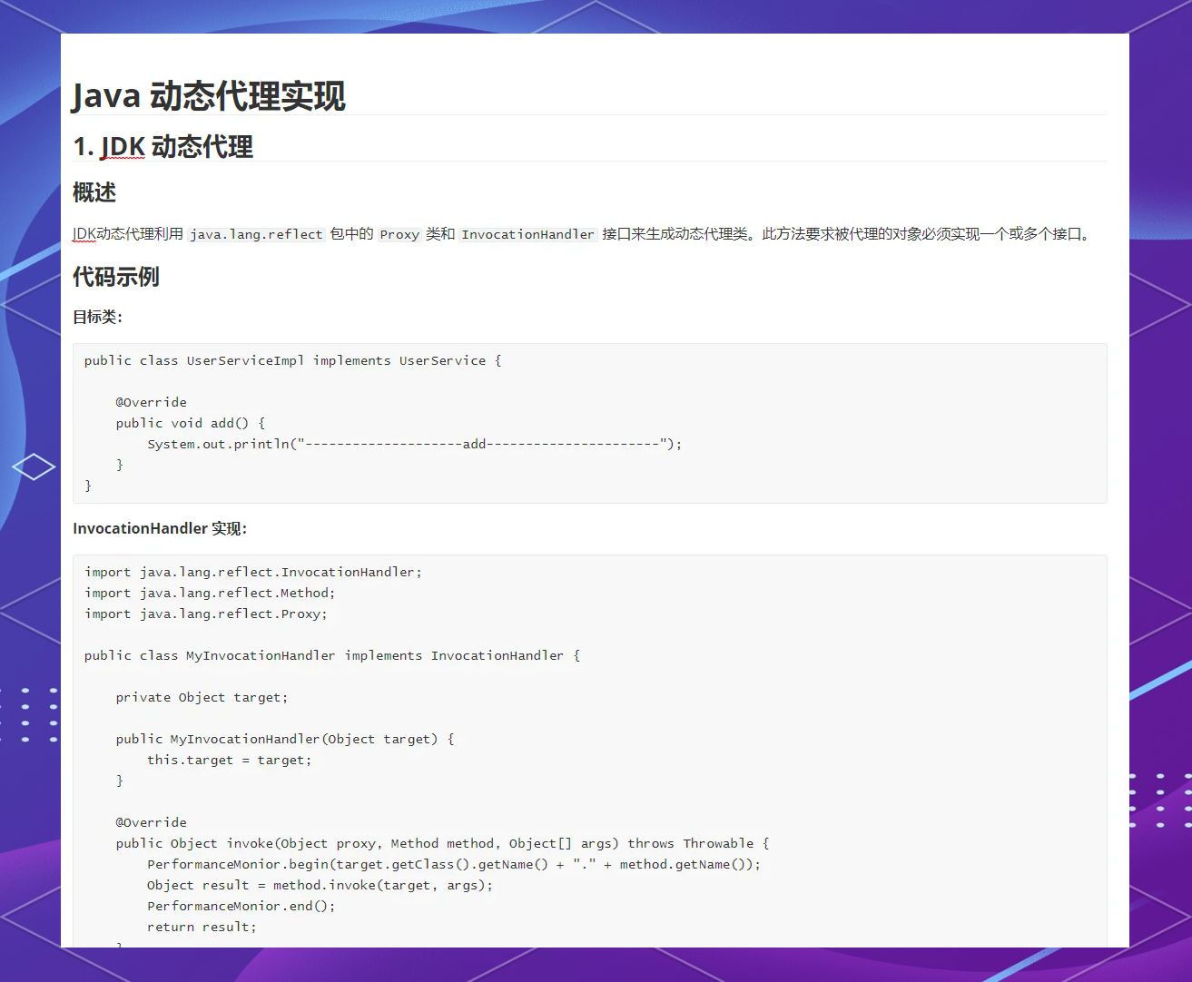Image resolution: width=1192 pixels, height=982 pixels.
Task: Click the inline code 'java.lang.reflect'
Action: pyautogui.click(x=256, y=234)
